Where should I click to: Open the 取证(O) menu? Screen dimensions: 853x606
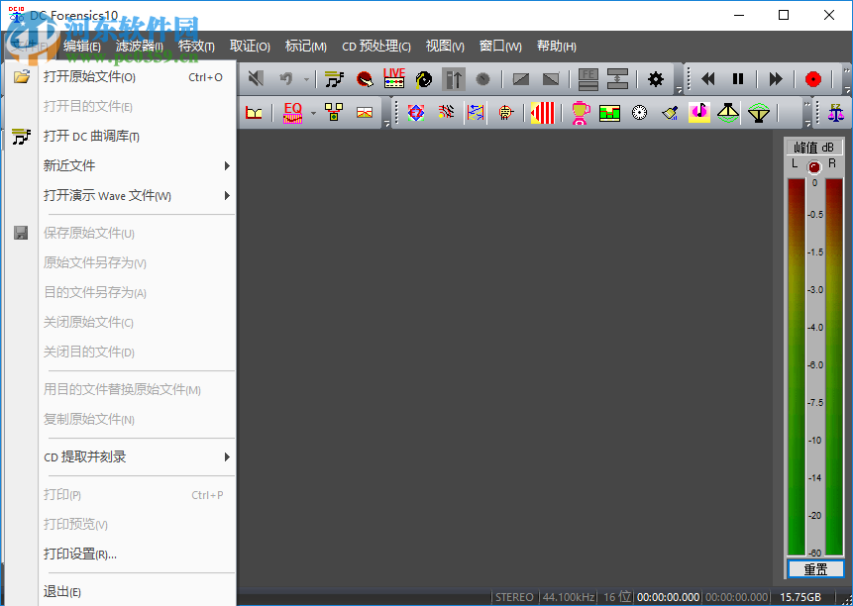(x=250, y=47)
